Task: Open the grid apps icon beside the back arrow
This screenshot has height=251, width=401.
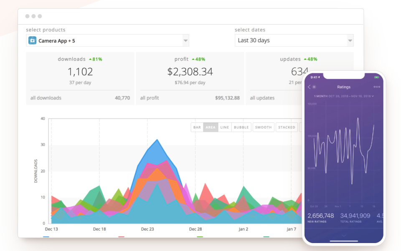Action: (x=315, y=87)
